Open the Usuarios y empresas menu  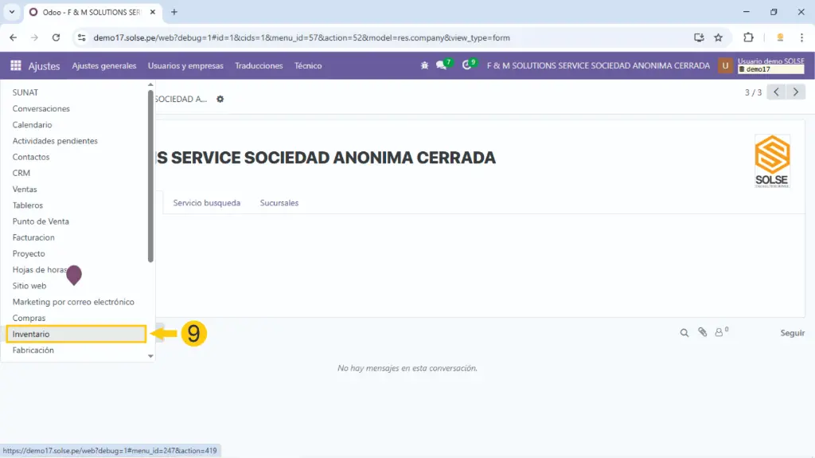[x=185, y=66]
